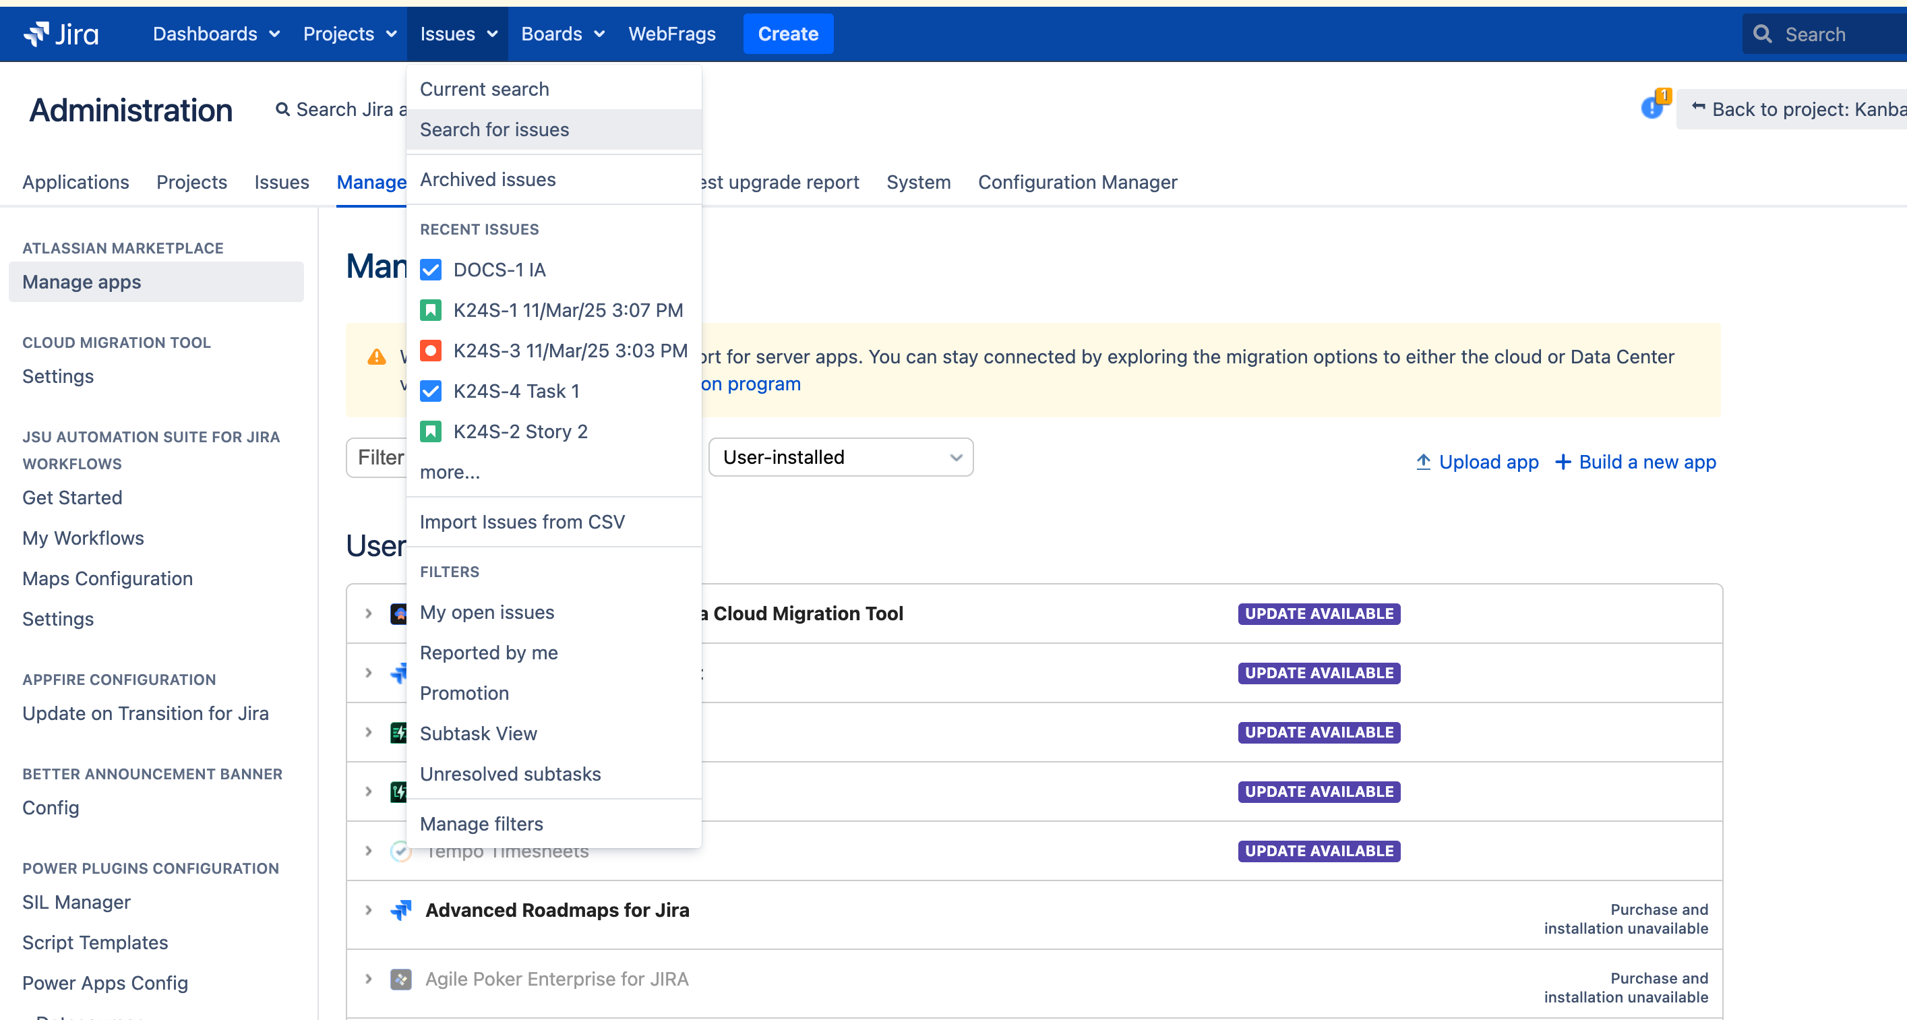
Task: Open Cloud Migration Tool Settings
Action: (x=58, y=377)
